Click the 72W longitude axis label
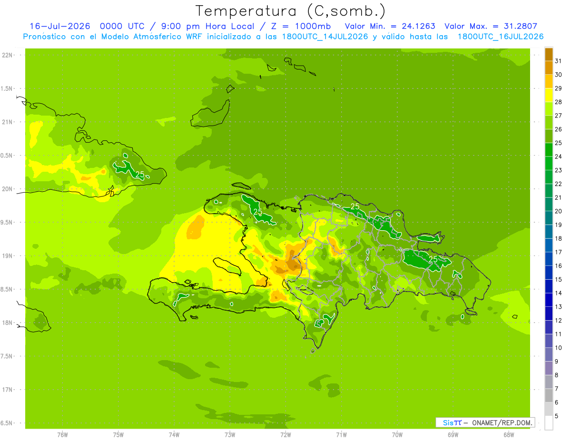Screen dimensions: 571x441 (x=285, y=434)
